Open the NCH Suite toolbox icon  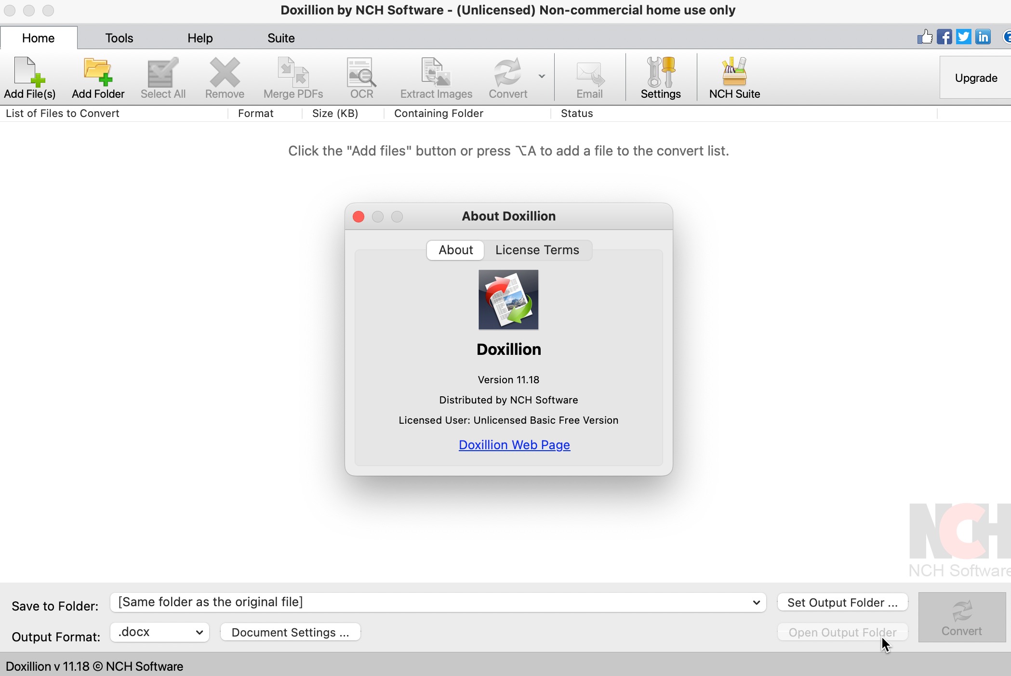pyautogui.click(x=734, y=78)
